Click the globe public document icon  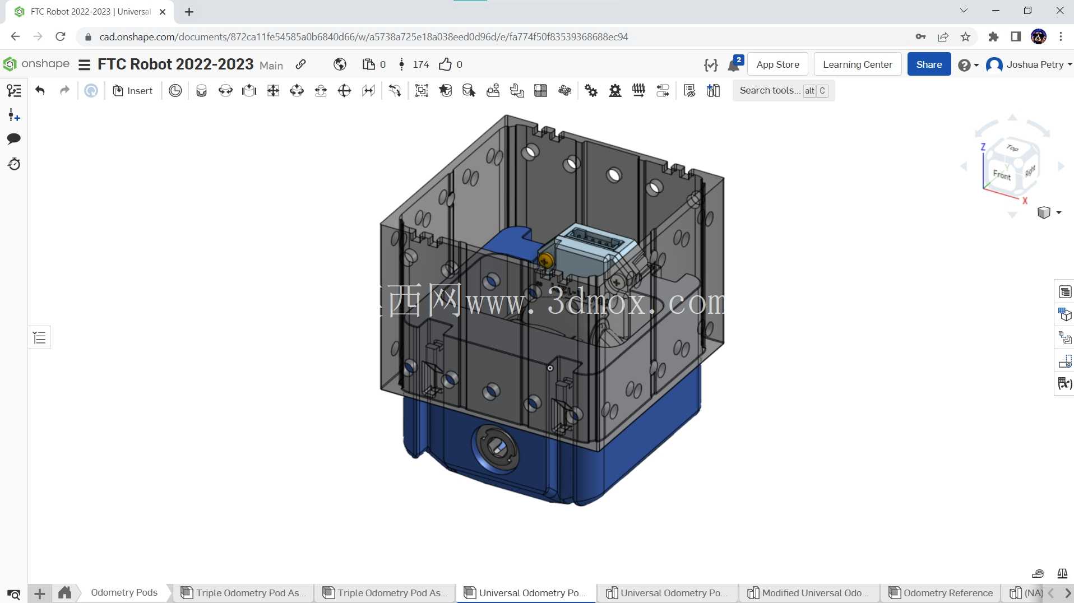point(340,64)
